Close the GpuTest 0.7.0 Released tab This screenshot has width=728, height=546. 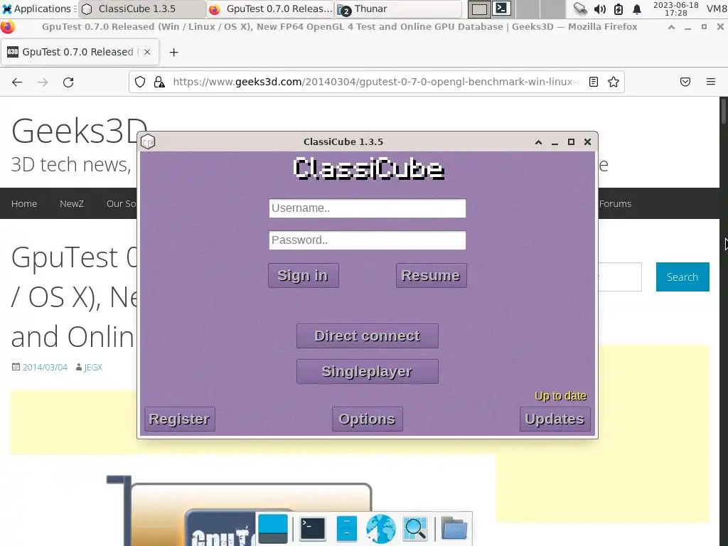[147, 52]
